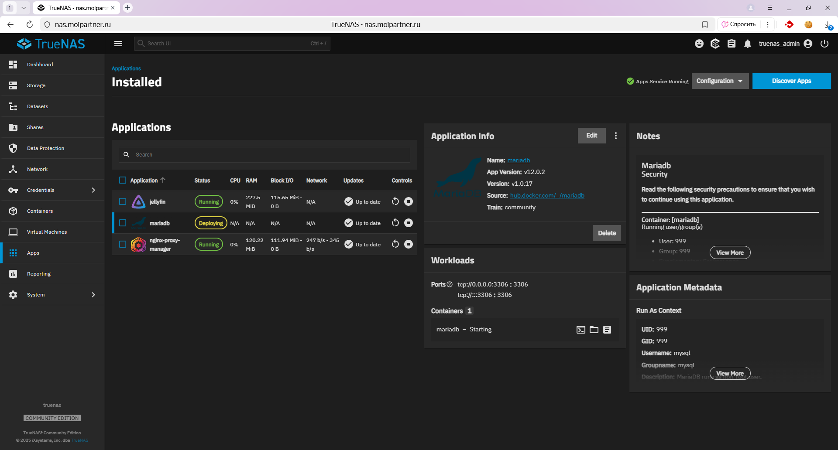Viewport: 838px width, 450px height.
Task: Toggle the select all applications checkbox
Action: pos(123,180)
